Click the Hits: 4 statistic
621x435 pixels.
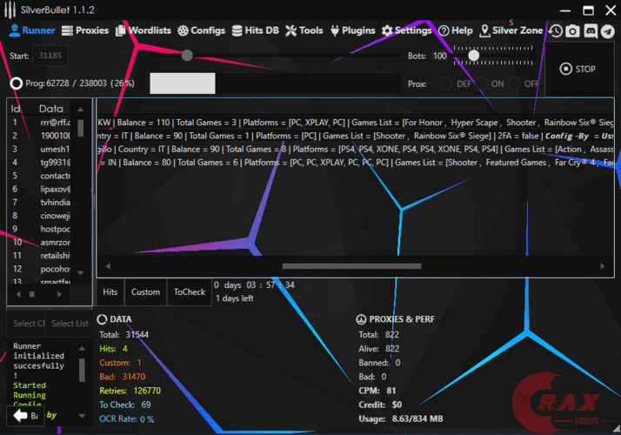(x=113, y=349)
